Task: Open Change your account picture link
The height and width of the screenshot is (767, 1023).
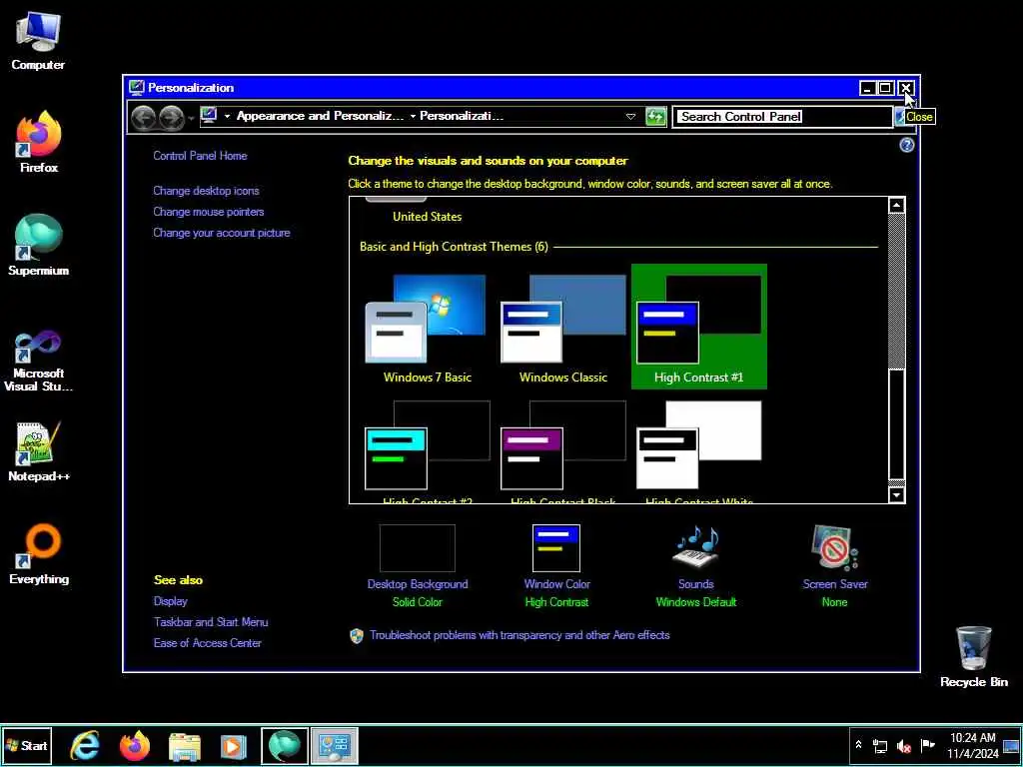Action: point(221,232)
